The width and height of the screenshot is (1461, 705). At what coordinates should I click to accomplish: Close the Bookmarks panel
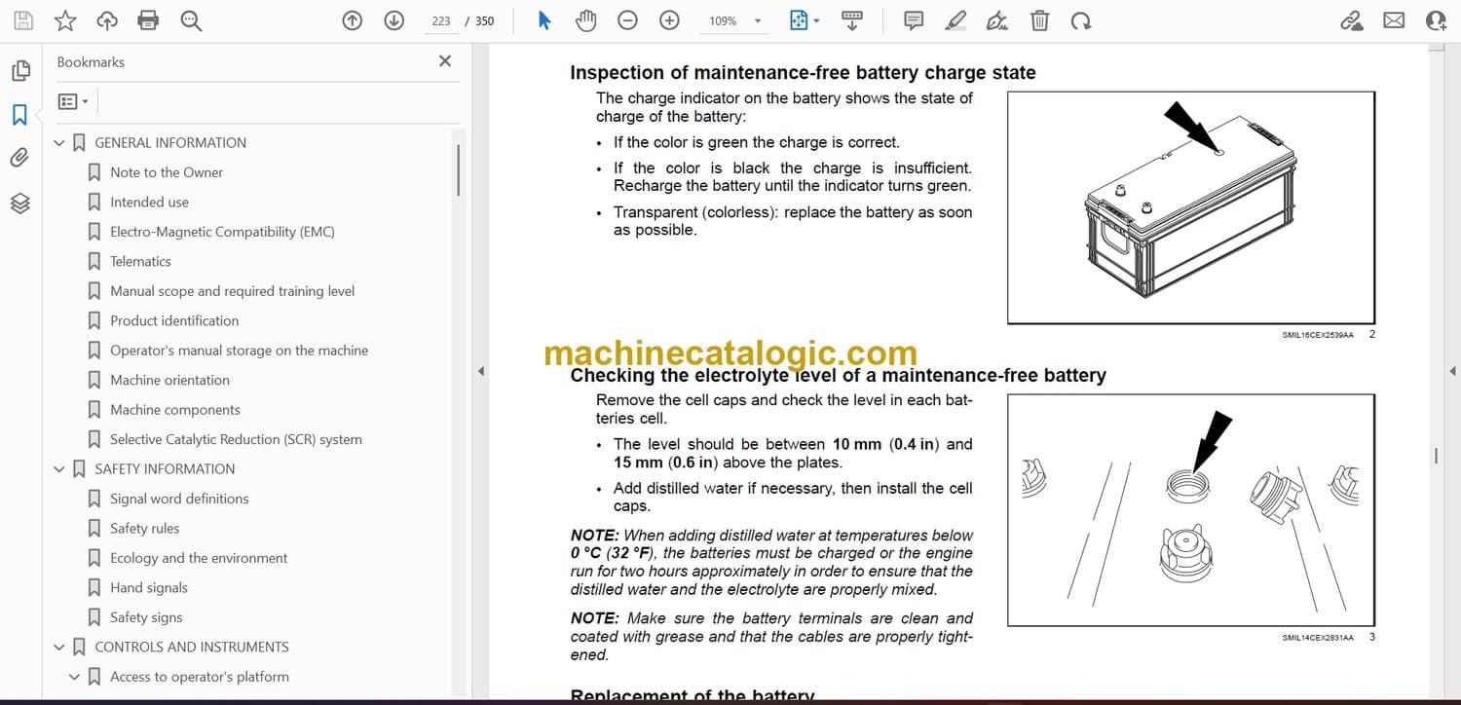tap(445, 61)
